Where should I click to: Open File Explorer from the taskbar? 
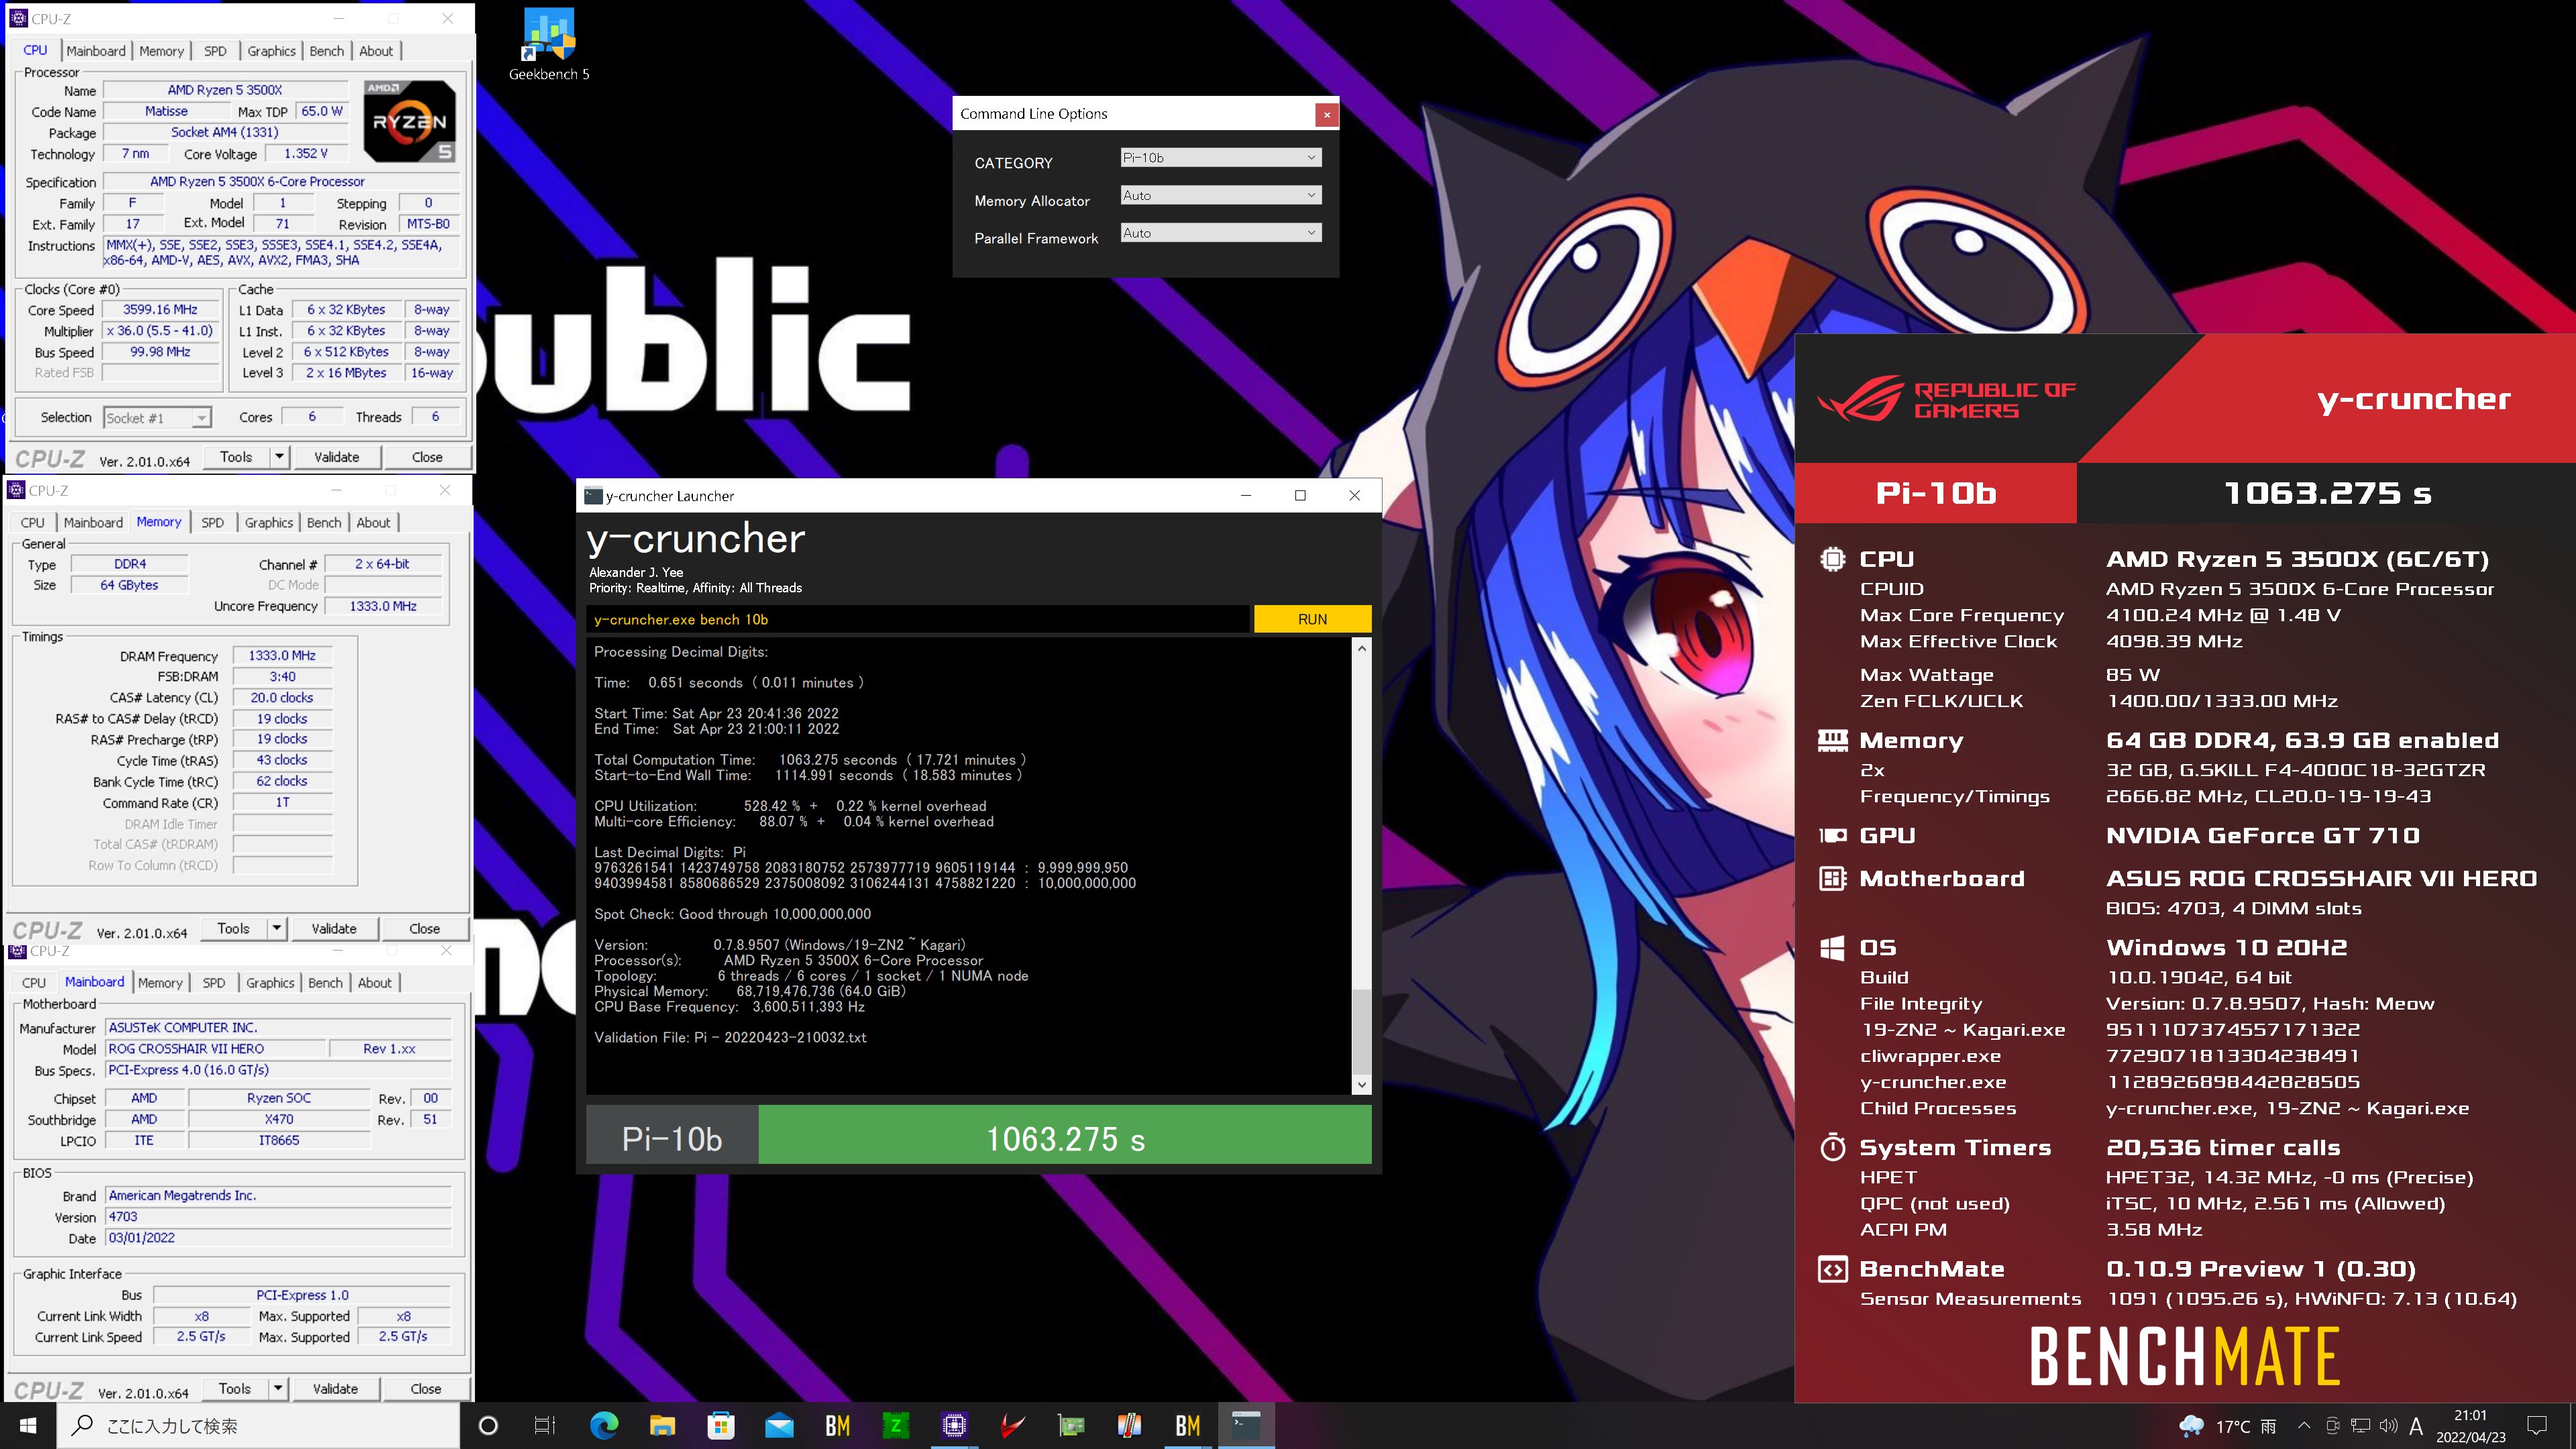[x=662, y=1425]
